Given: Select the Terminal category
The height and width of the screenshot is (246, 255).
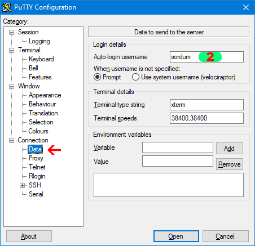Looking at the screenshot, I should click(x=29, y=50).
